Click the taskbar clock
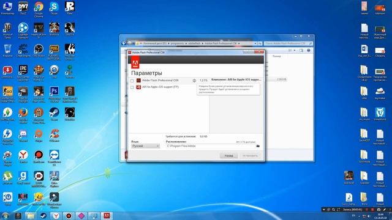The image size is (392, 220). click(x=380, y=216)
